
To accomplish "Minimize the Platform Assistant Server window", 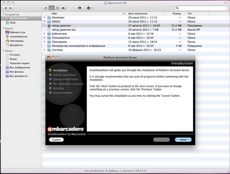I will (53, 58).
